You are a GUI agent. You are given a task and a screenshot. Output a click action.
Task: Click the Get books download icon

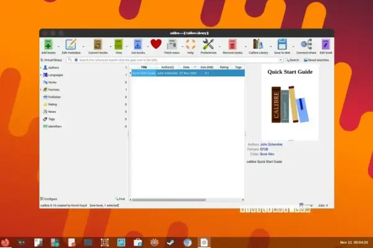(x=138, y=45)
